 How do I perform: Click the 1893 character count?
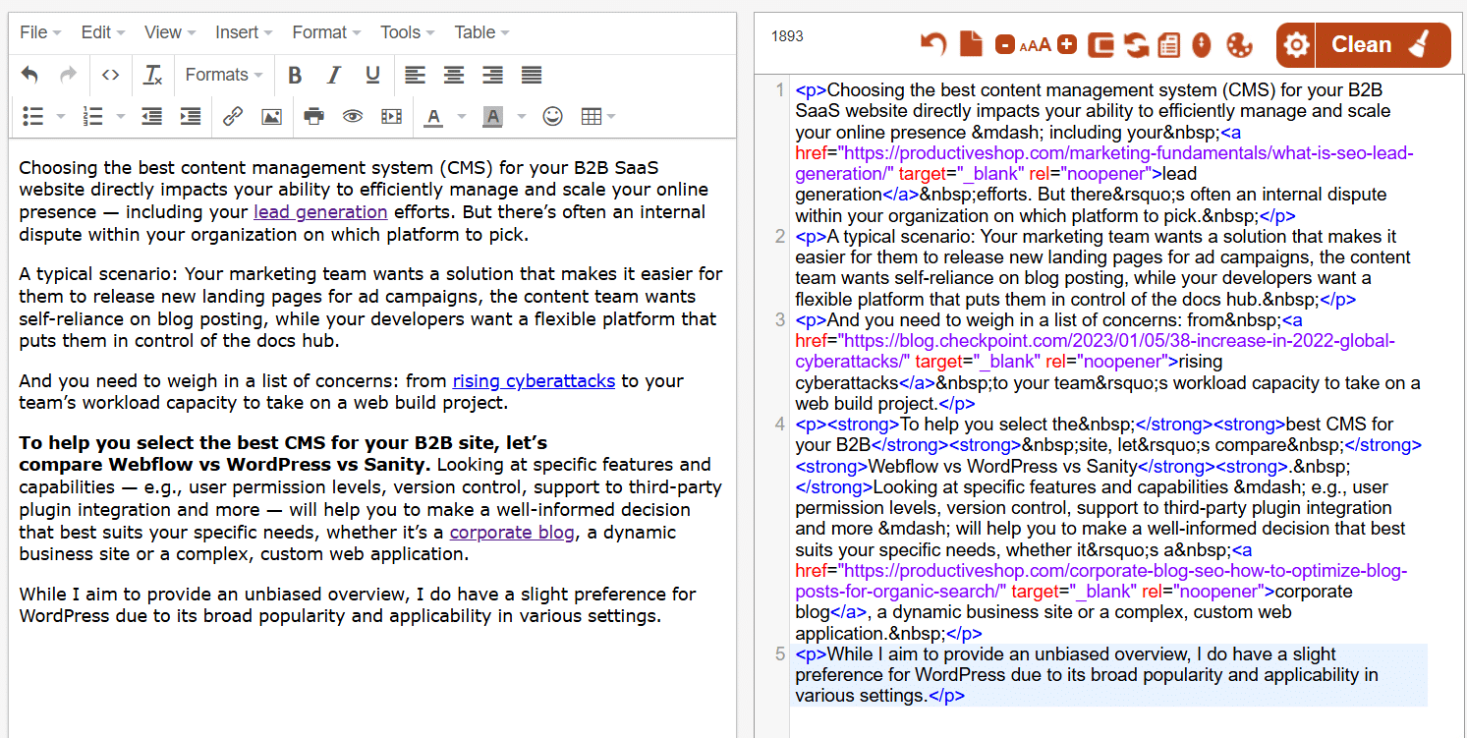(787, 36)
